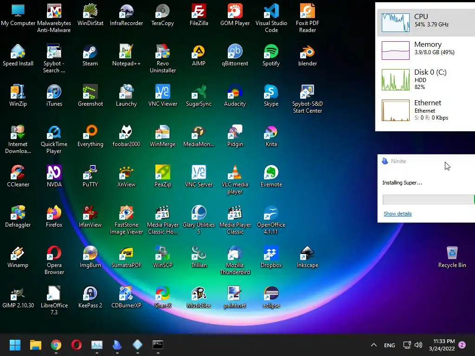This screenshot has height=356, width=475.
Task: Click the Revo Uninstaller shortcut
Action: (163, 58)
